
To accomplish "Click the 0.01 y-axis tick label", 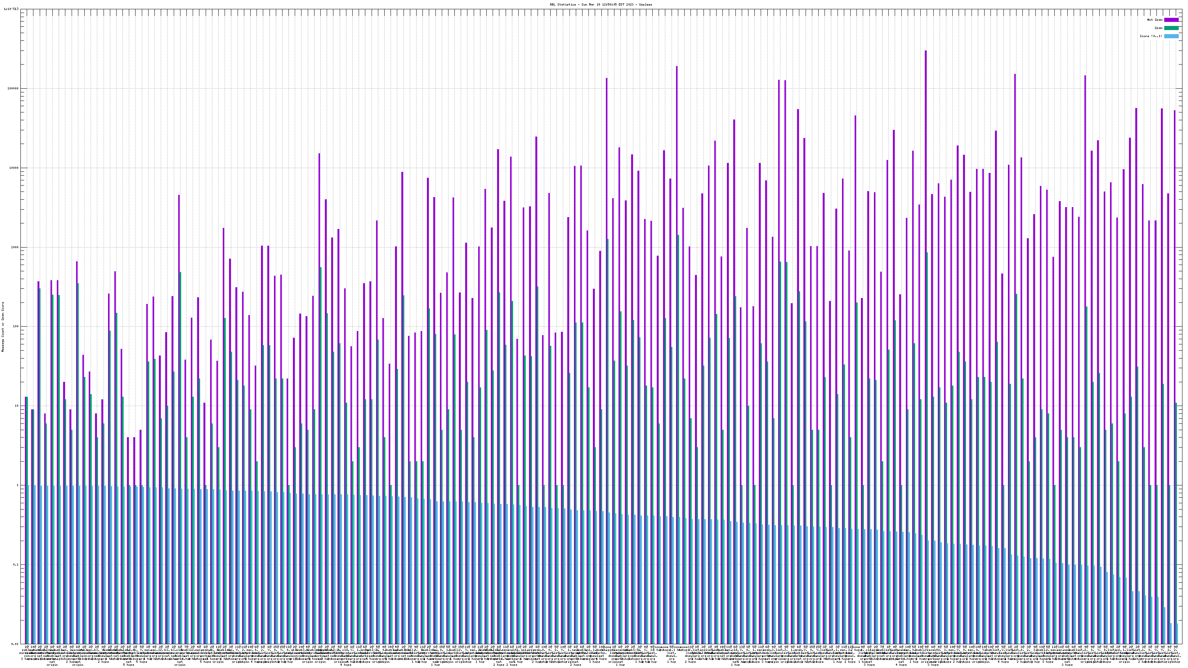I will click(x=16, y=644).
